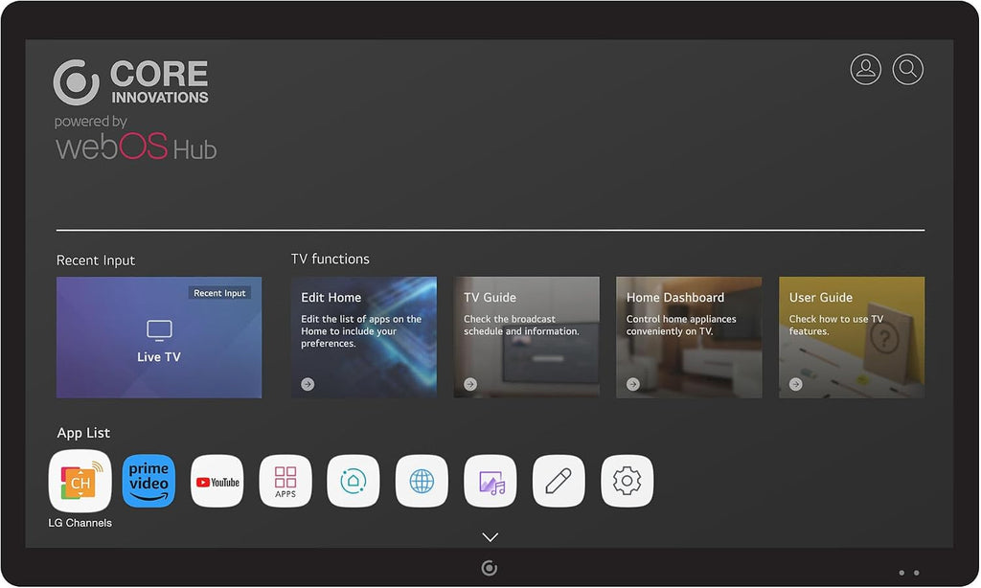Click the webOS Hub logo text

point(136,147)
